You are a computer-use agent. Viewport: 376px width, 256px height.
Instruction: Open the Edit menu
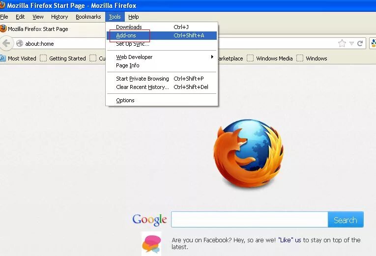20,17
